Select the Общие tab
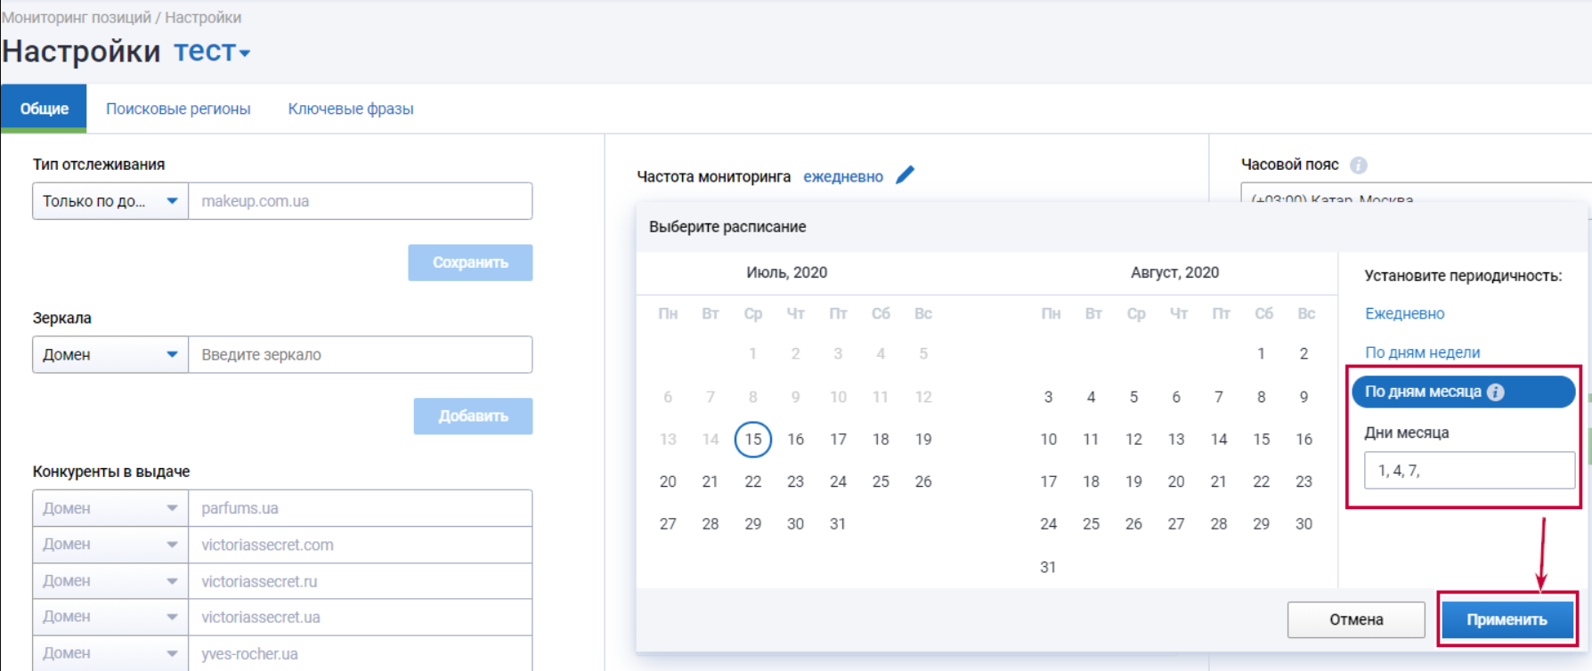The width and height of the screenshot is (1592, 671). point(44,109)
